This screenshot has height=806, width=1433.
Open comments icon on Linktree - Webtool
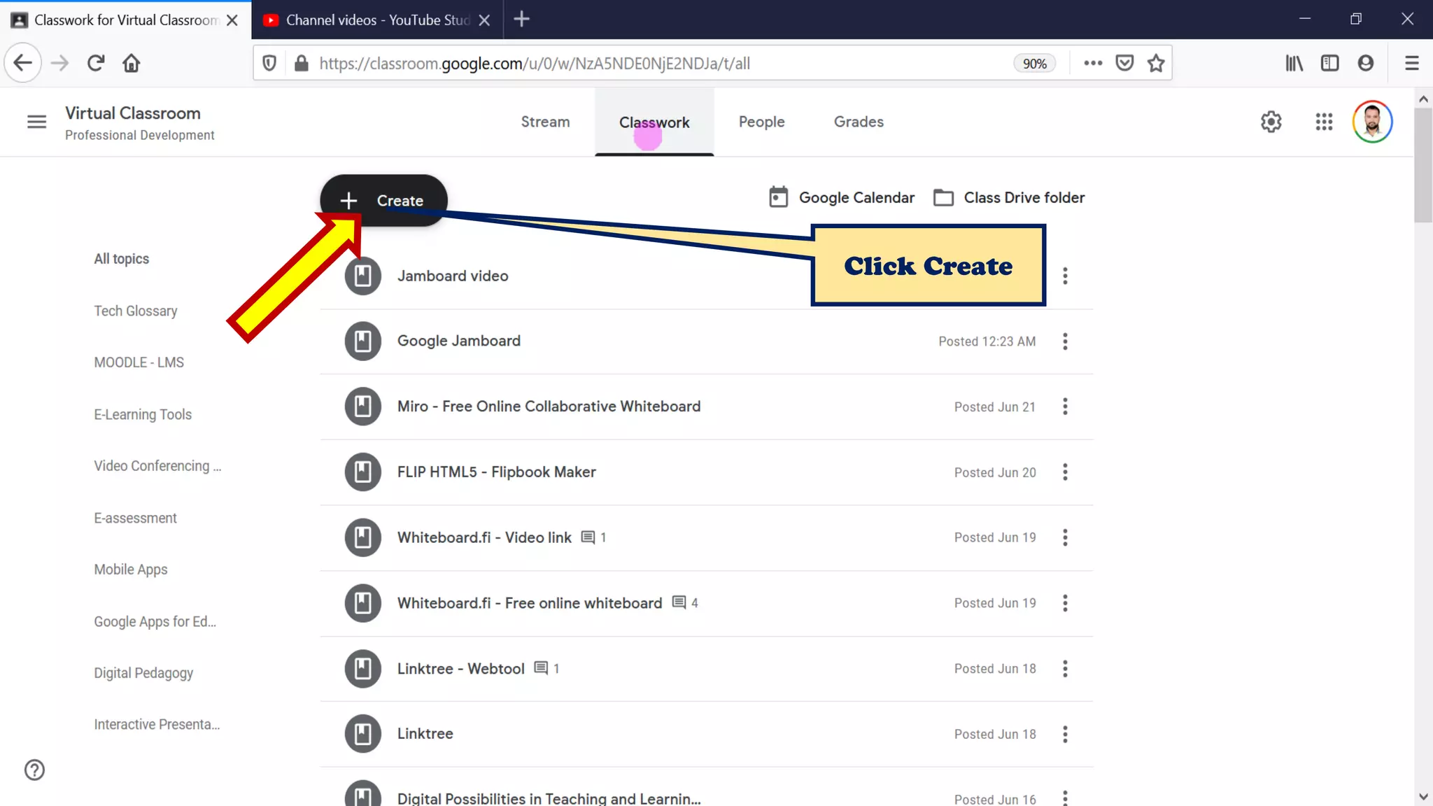[541, 668]
